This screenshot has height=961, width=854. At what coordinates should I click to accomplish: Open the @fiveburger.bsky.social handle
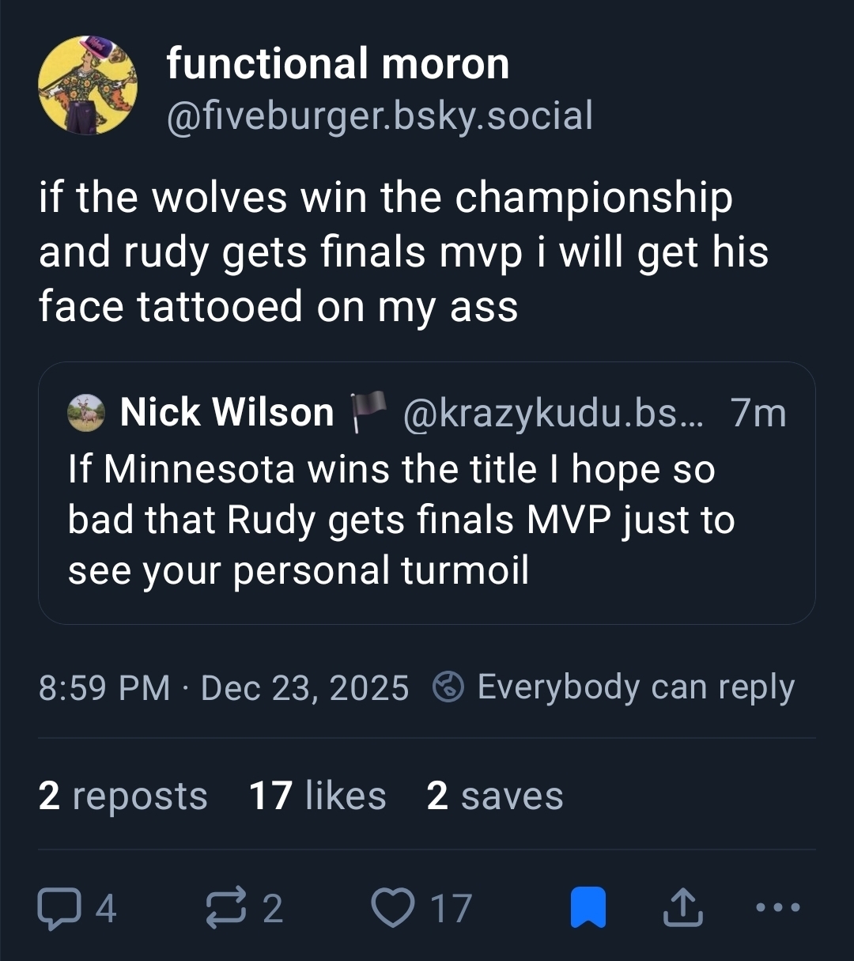(x=380, y=115)
